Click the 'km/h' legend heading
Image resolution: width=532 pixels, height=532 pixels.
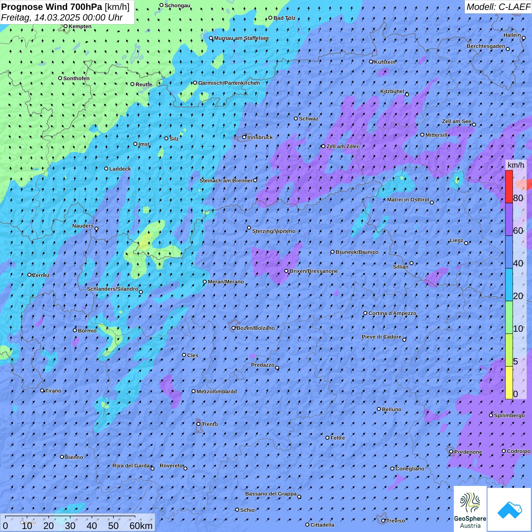click(x=516, y=165)
